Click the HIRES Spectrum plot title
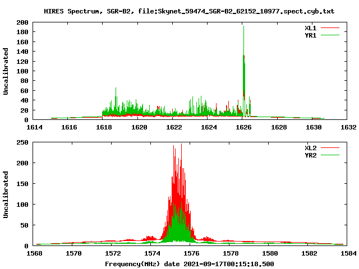359x269 pixels. point(189,11)
